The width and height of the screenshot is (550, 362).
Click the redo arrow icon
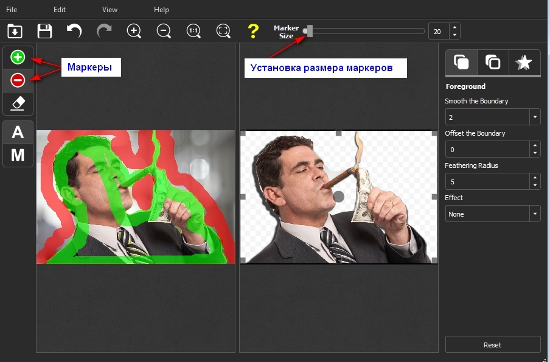(x=104, y=31)
